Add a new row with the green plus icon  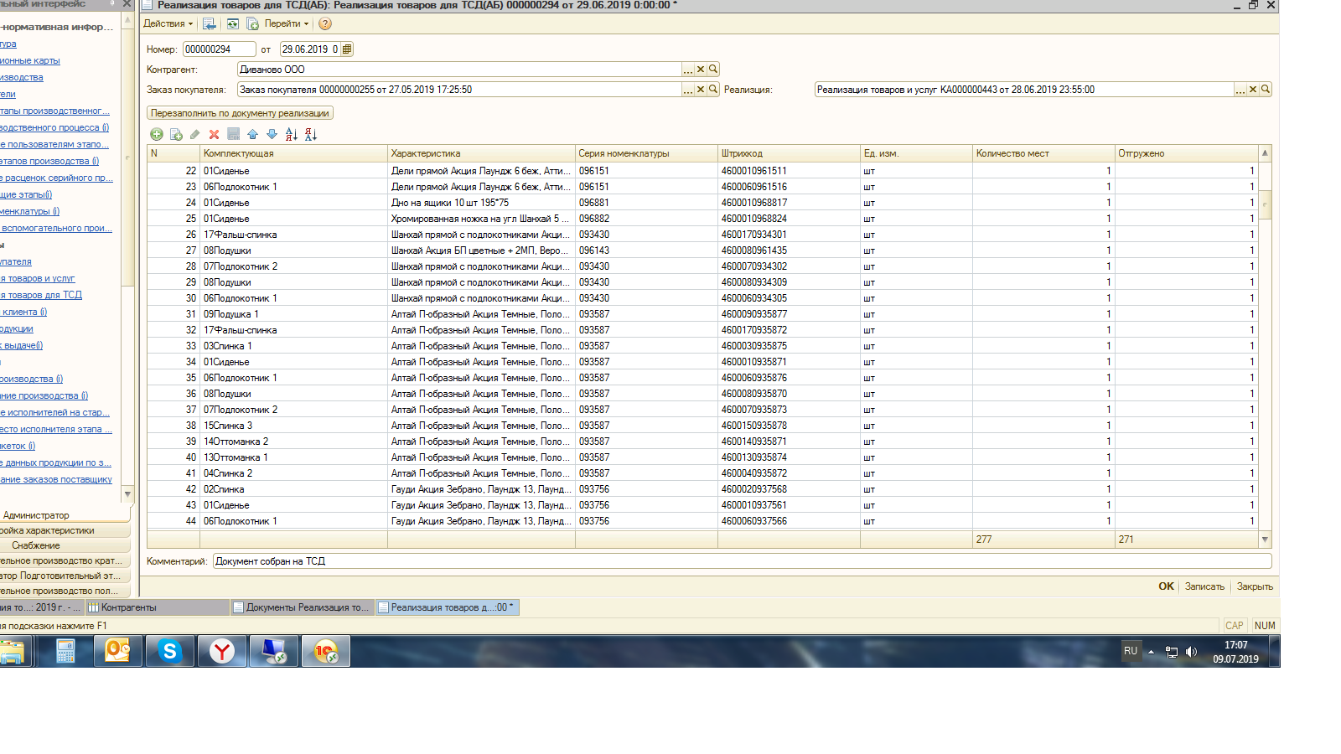pos(157,134)
